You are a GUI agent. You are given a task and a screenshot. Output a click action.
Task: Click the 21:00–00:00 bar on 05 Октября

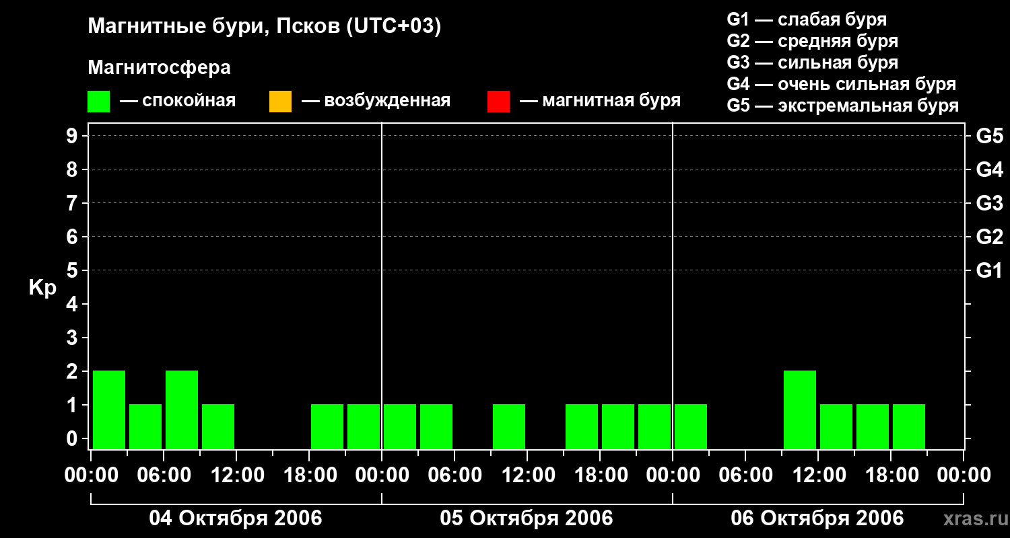[654, 426]
